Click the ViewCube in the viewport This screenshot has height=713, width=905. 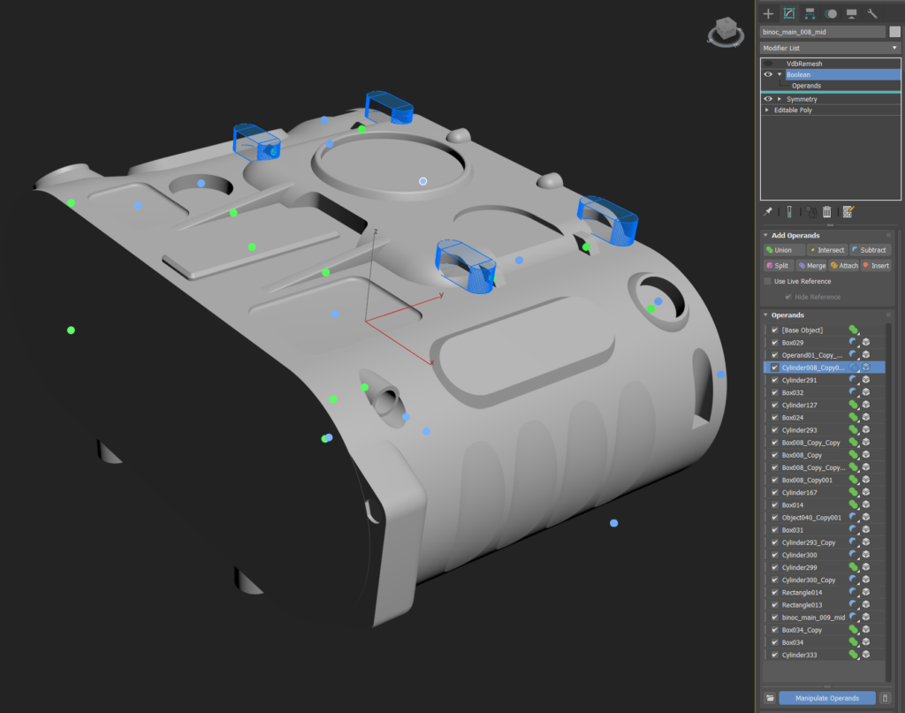[x=725, y=31]
